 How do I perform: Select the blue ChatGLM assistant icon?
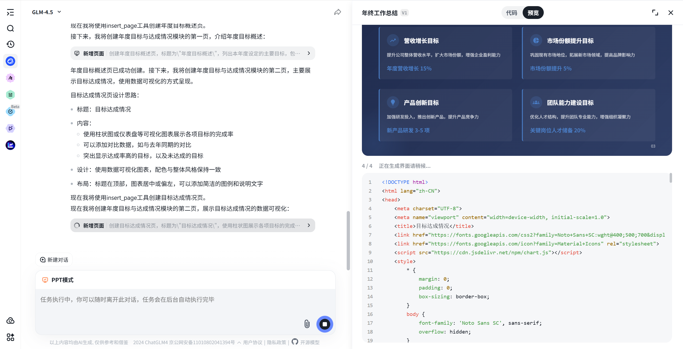(x=10, y=61)
